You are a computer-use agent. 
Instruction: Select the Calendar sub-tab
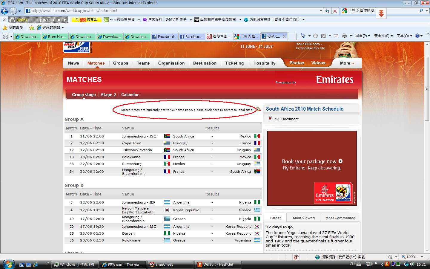pyautogui.click(x=130, y=94)
